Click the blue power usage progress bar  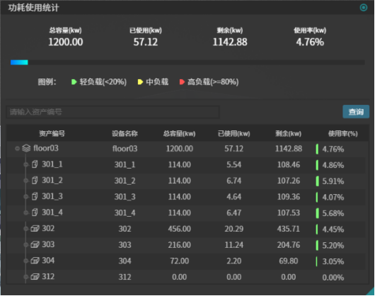coord(19,62)
